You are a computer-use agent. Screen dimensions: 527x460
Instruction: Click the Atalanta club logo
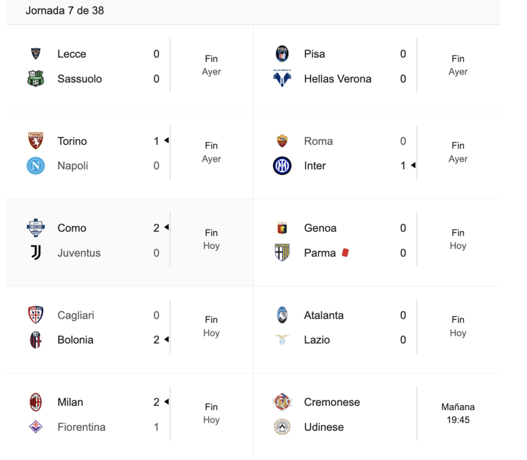click(x=282, y=315)
